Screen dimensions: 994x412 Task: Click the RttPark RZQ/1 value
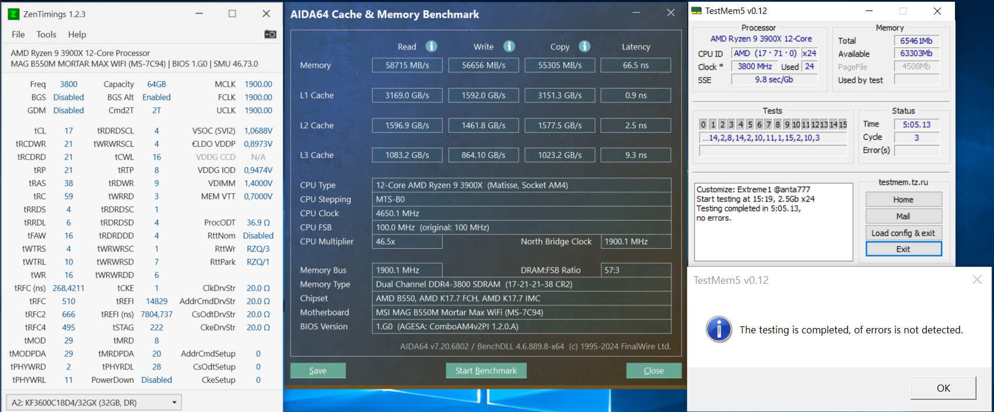[x=258, y=262]
